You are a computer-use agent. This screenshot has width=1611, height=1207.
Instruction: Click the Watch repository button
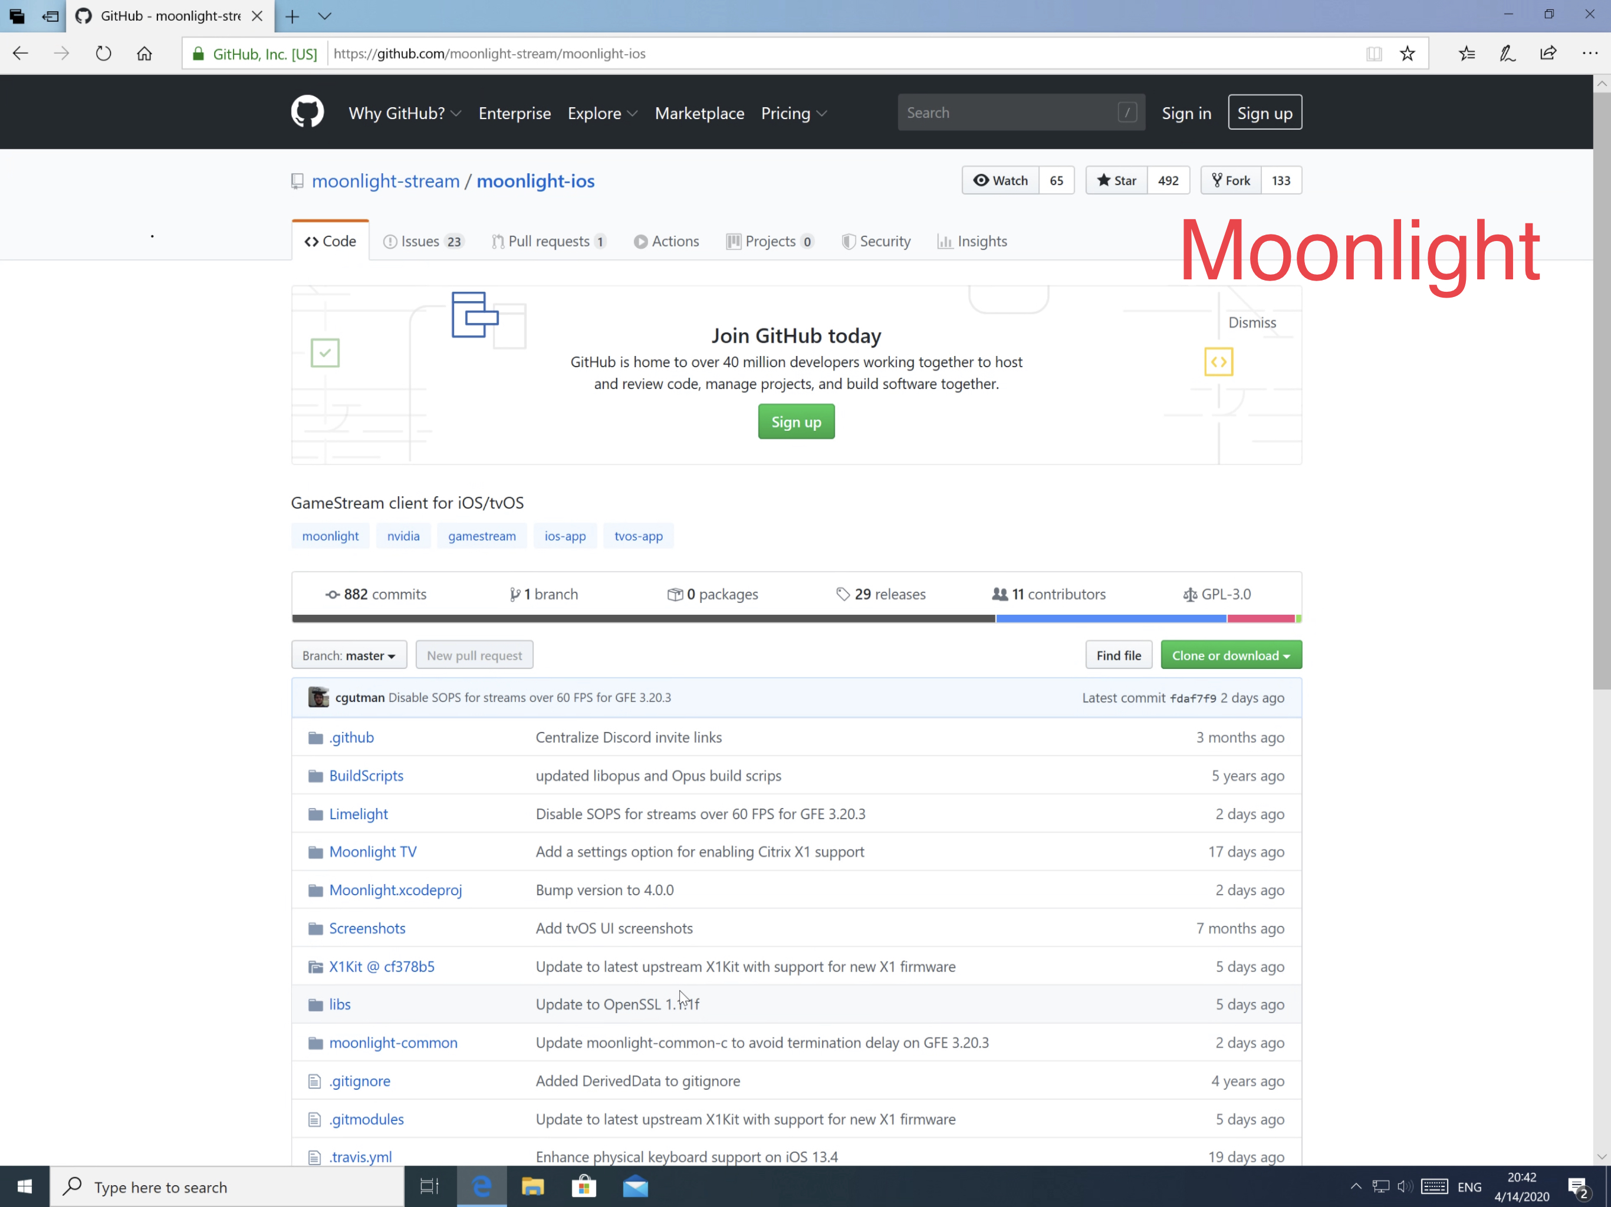pyautogui.click(x=1001, y=180)
